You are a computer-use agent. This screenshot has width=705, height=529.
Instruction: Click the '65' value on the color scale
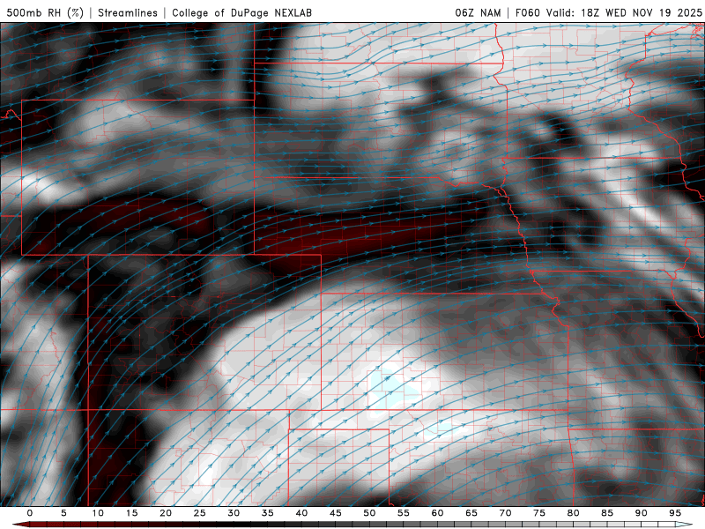pyautogui.click(x=471, y=513)
